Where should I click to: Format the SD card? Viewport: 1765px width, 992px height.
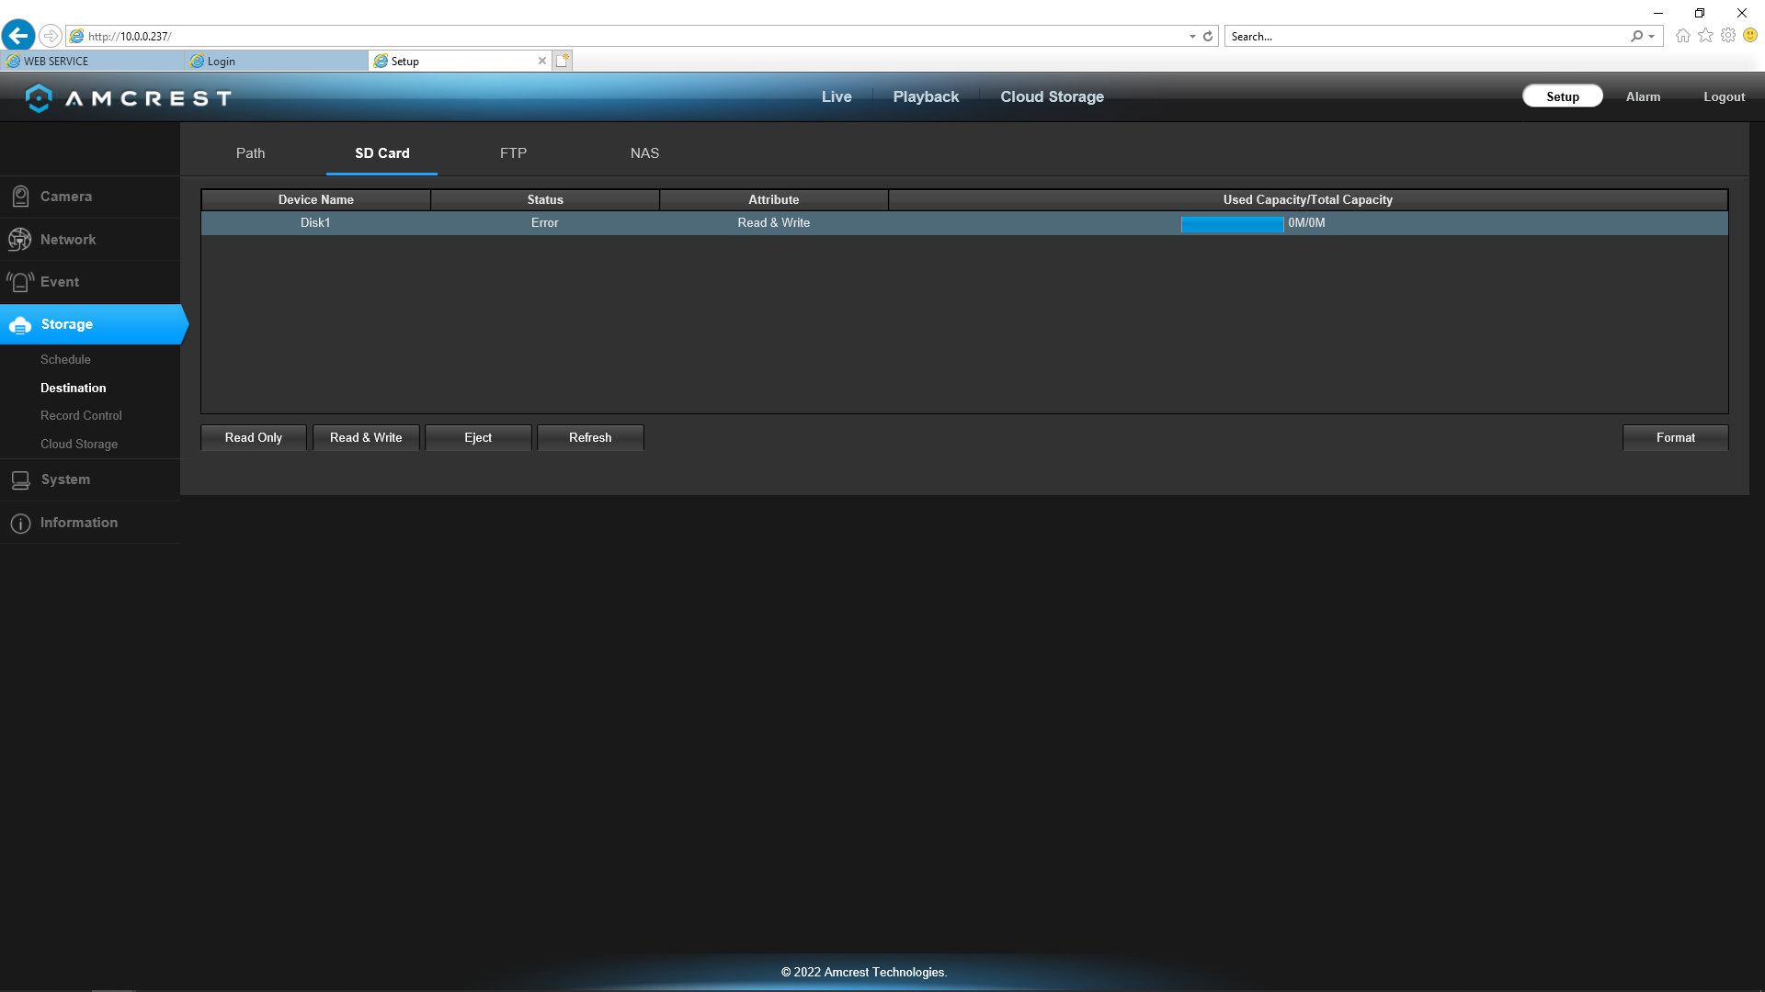tap(1675, 438)
